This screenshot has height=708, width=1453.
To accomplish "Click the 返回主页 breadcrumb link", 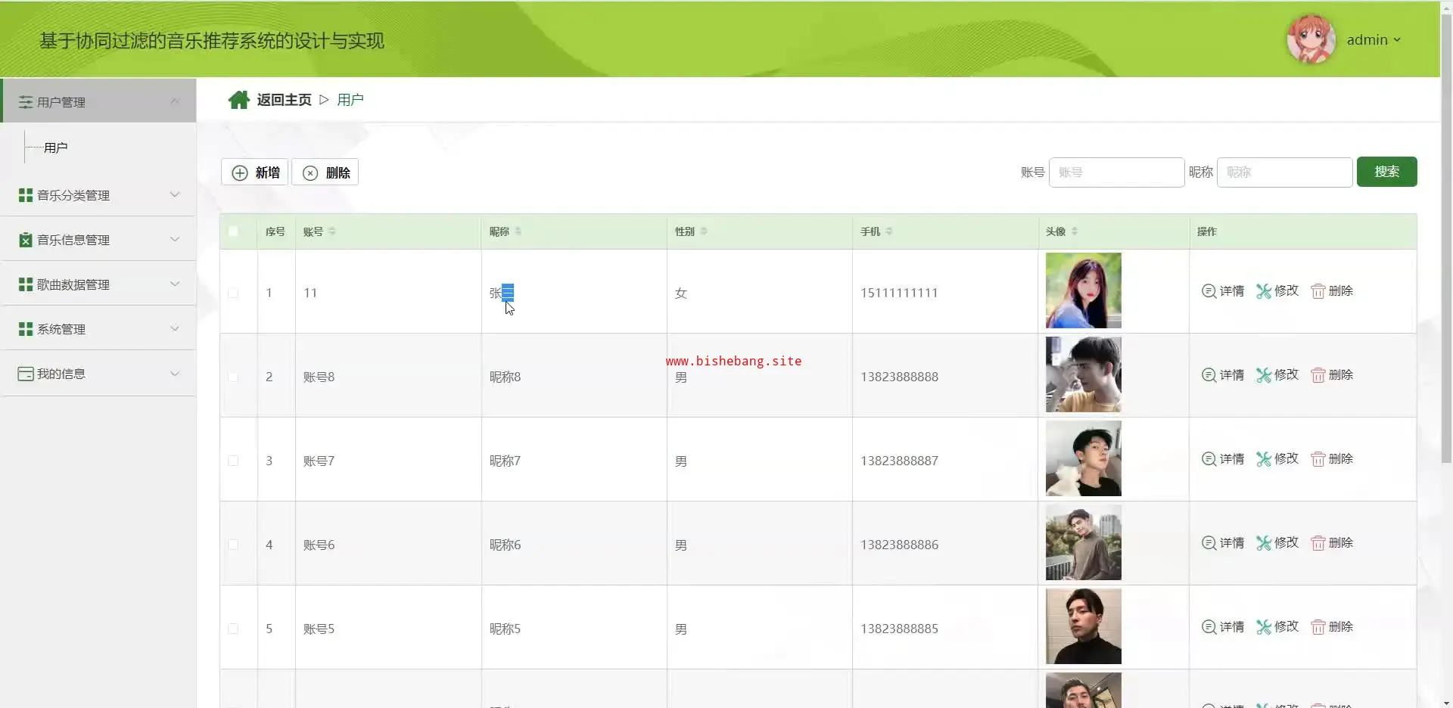I will [284, 100].
